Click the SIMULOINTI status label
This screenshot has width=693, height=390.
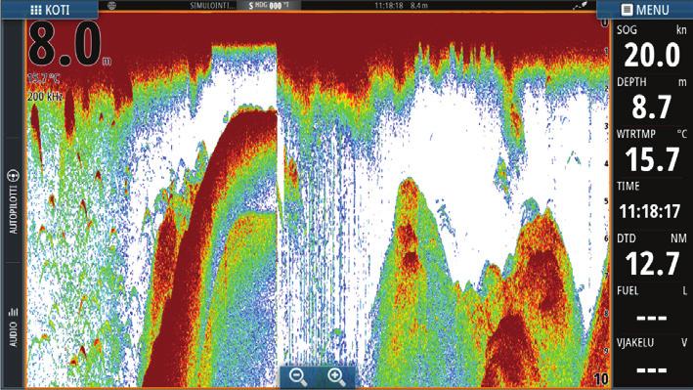point(212,5)
